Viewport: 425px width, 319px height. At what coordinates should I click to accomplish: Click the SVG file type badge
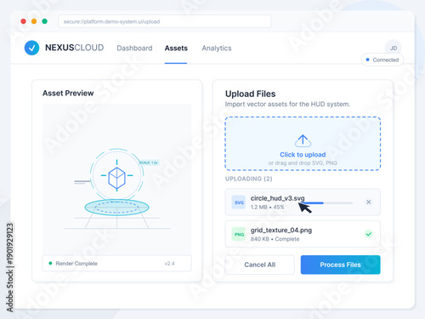pos(239,202)
